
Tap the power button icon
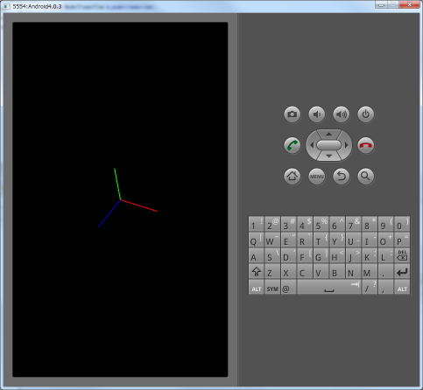coord(365,114)
